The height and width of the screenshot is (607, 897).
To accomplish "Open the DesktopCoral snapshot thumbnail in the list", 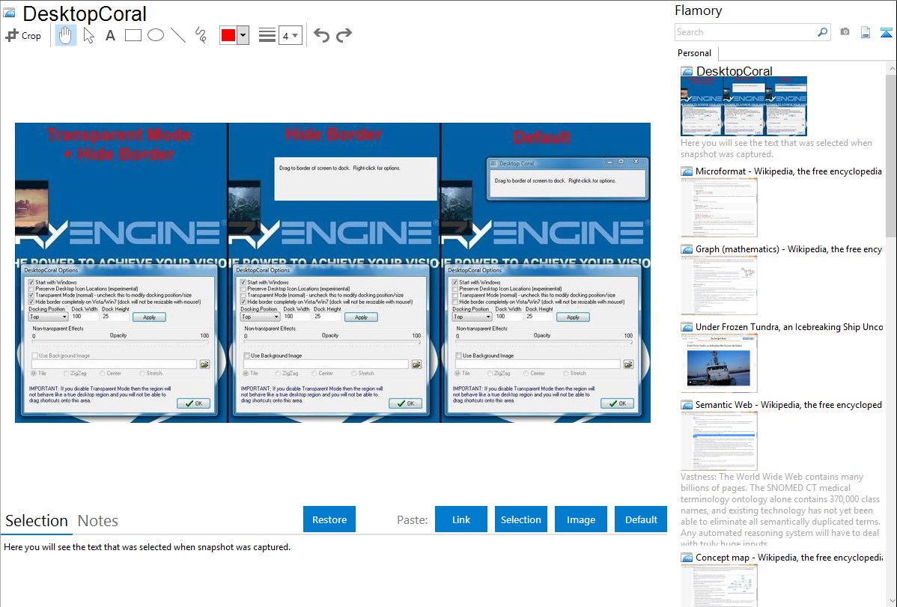I will [744, 106].
